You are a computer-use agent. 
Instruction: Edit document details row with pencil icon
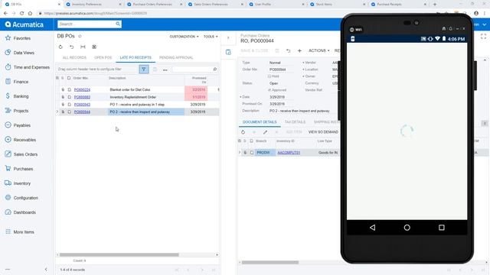pos(266,132)
